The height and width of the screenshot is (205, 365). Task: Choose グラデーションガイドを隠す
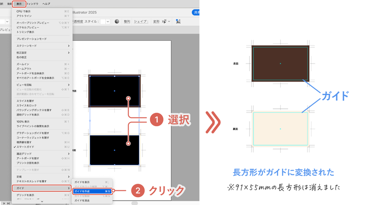click(42, 133)
